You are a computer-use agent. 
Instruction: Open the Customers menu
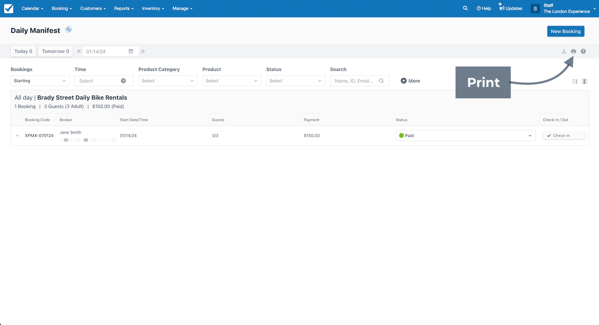(93, 8)
